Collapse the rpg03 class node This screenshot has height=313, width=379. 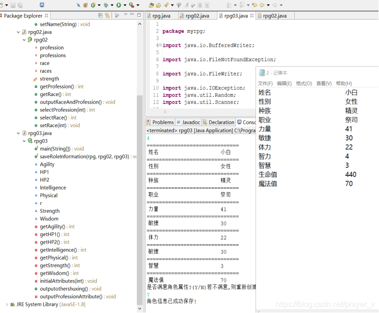(24, 141)
